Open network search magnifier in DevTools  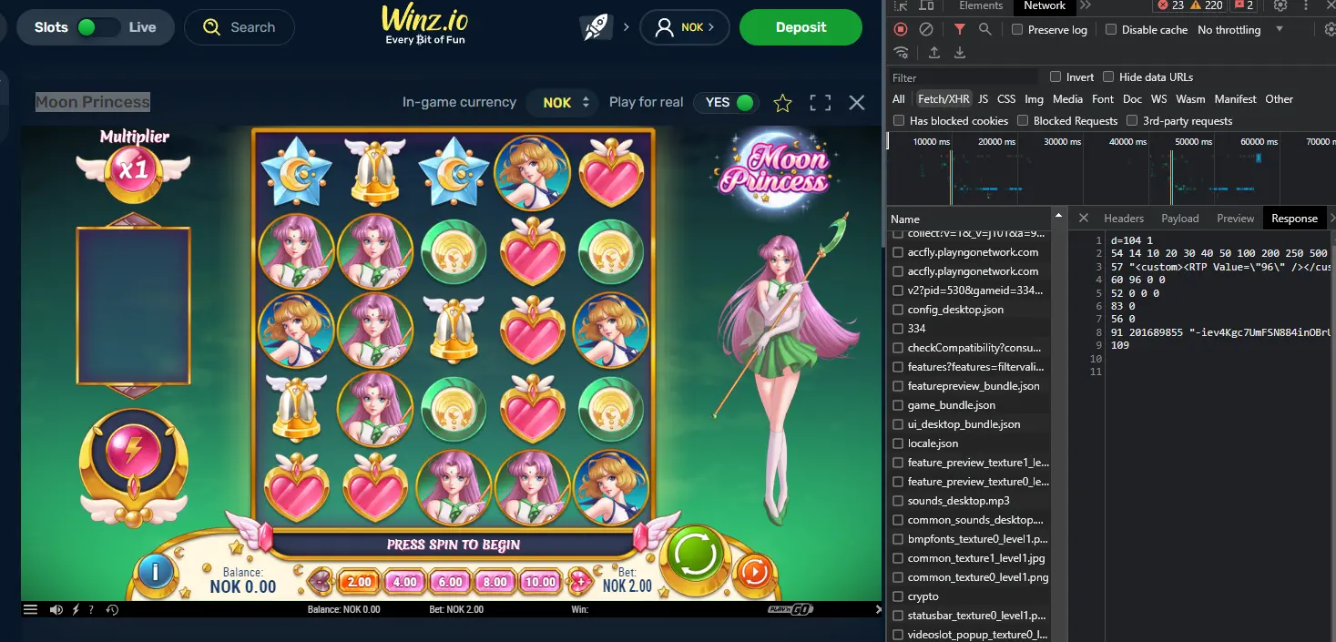tap(985, 29)
